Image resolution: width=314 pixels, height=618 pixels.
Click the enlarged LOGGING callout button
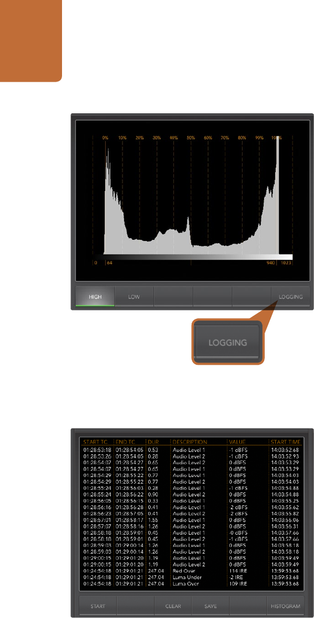[x=228, y=342]
